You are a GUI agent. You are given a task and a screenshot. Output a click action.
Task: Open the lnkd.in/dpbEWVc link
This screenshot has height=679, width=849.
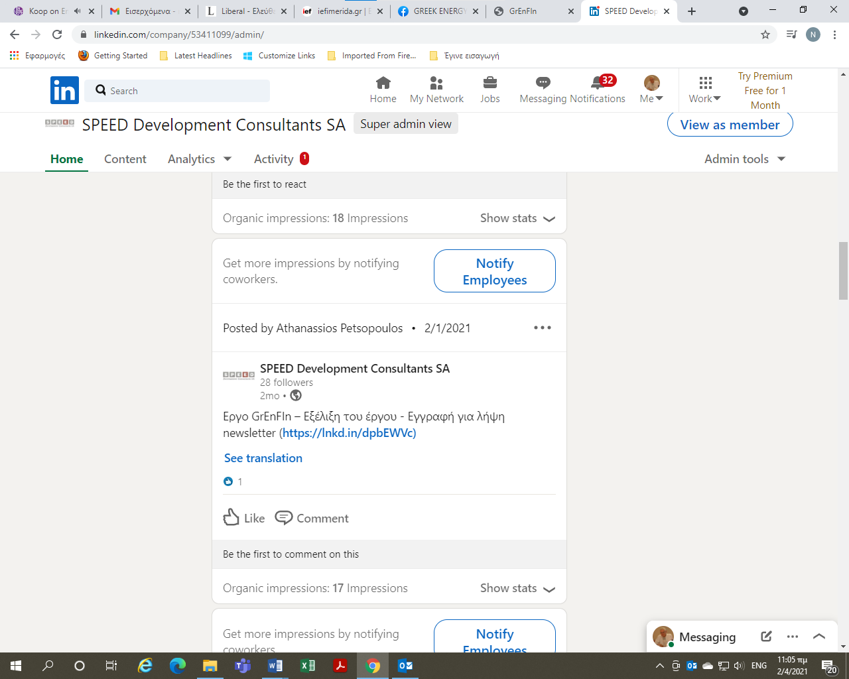(349, 433)
